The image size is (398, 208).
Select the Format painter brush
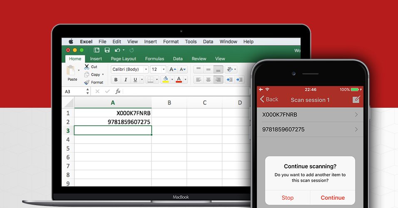[87, 82]
